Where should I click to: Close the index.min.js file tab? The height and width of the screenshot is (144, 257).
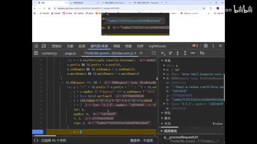135,53
